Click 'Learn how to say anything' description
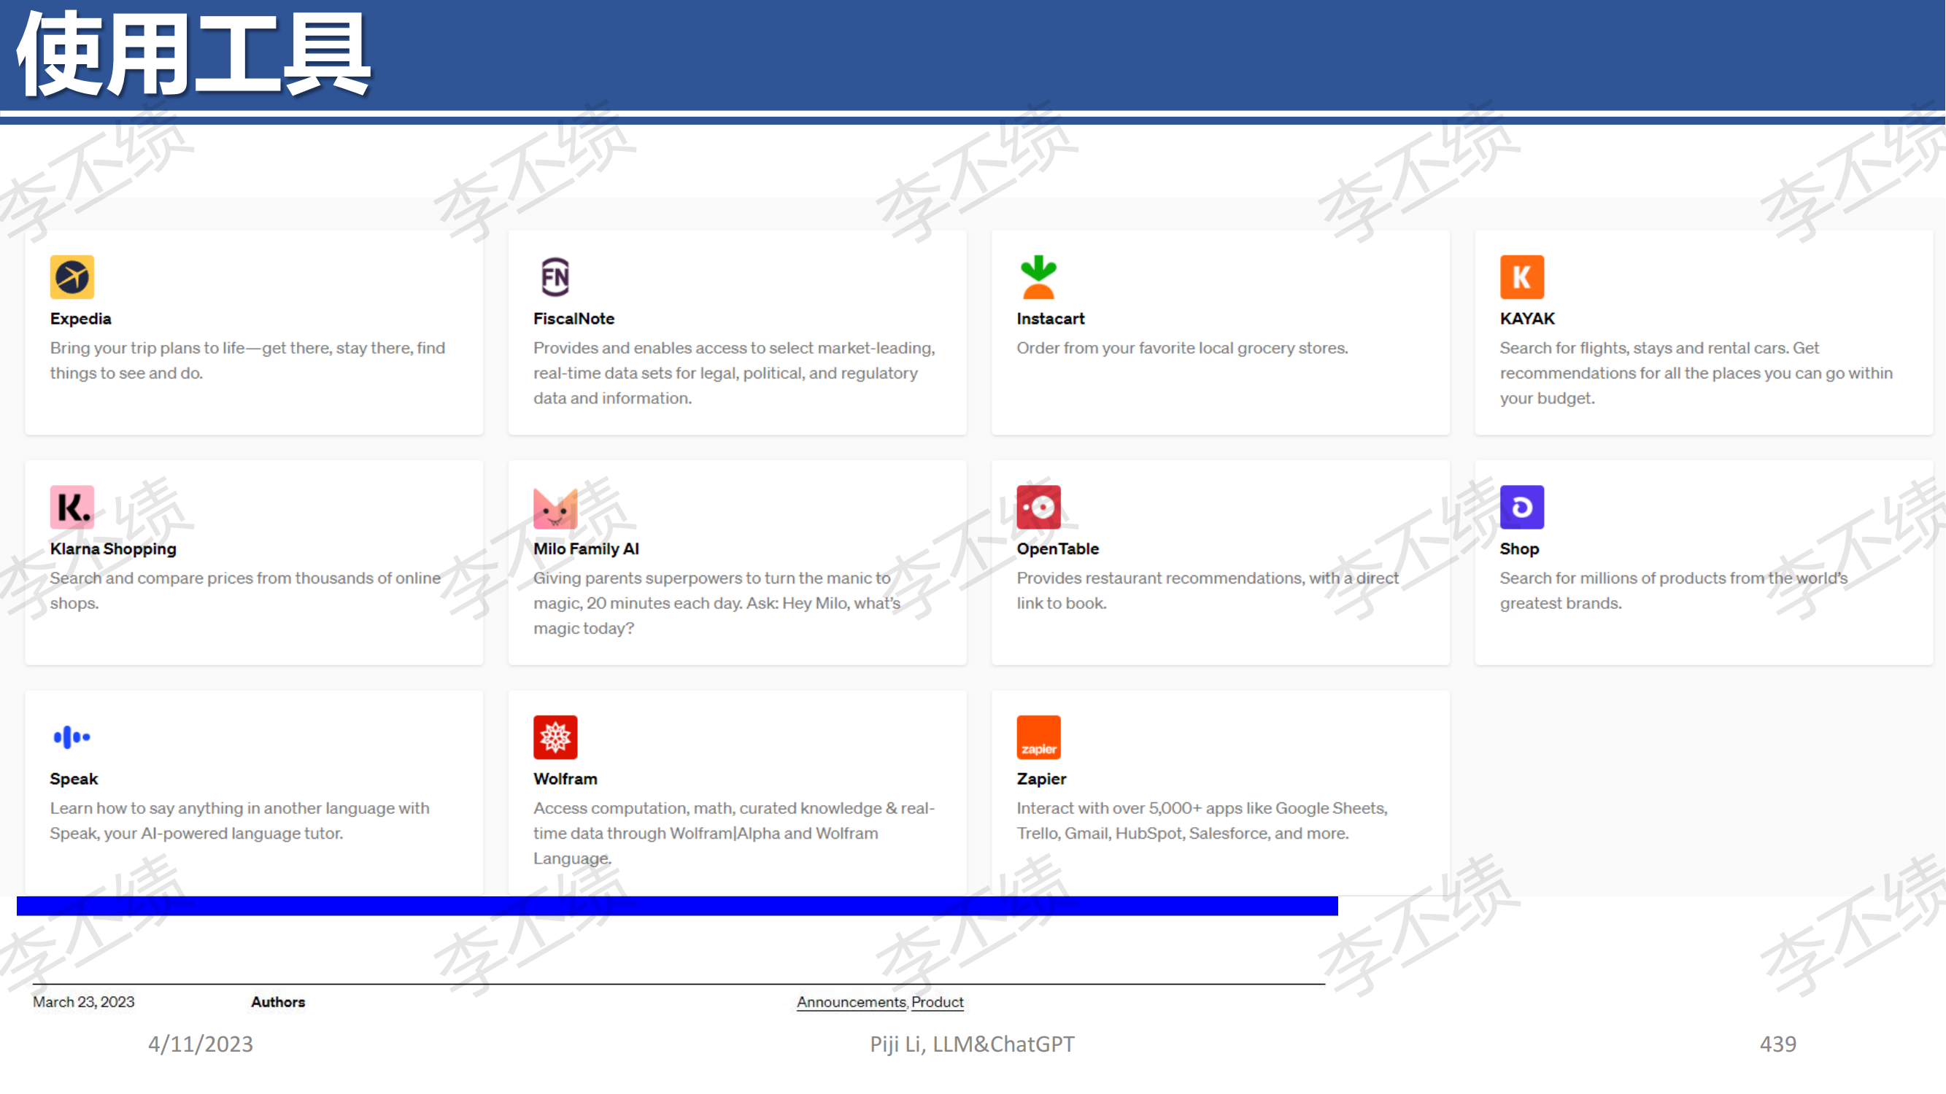This screenshot has height=1094, width=1946. pos(239,820)
